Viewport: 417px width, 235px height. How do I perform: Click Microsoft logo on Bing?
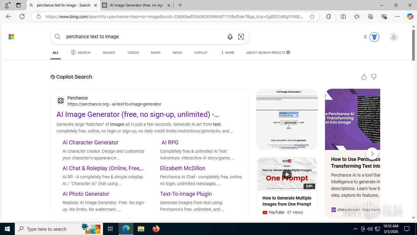point(11,37)
